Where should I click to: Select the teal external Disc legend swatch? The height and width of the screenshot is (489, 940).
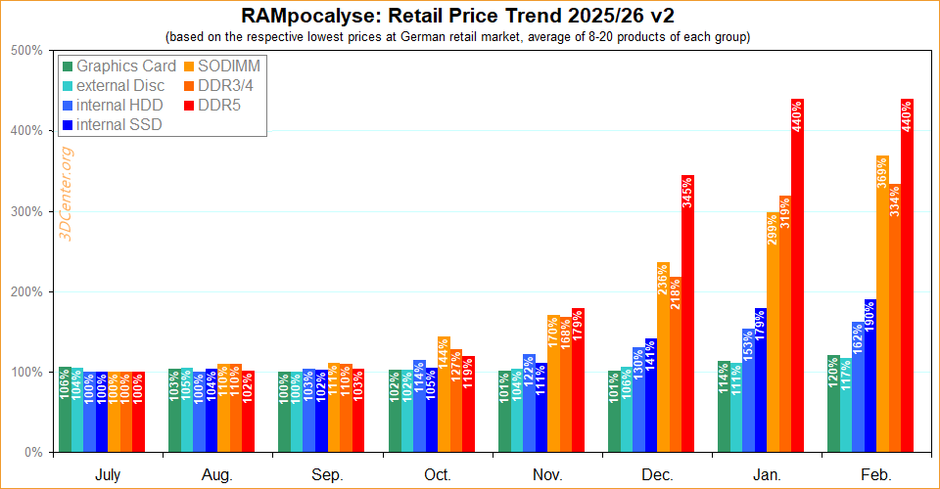pos(68,86)
